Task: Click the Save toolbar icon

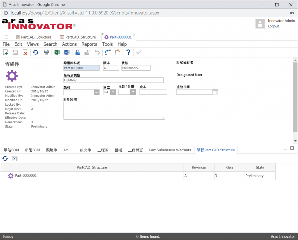Action: (15, 52)
